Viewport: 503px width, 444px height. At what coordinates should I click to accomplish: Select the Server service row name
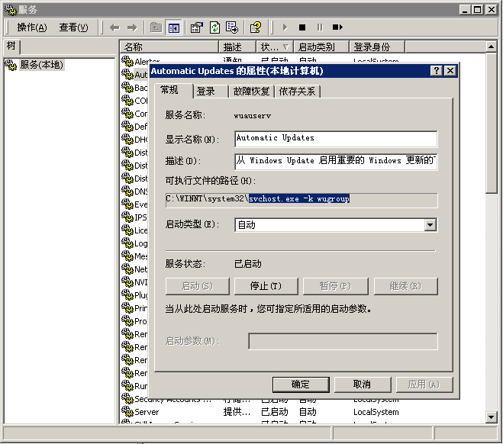(147, 412)
